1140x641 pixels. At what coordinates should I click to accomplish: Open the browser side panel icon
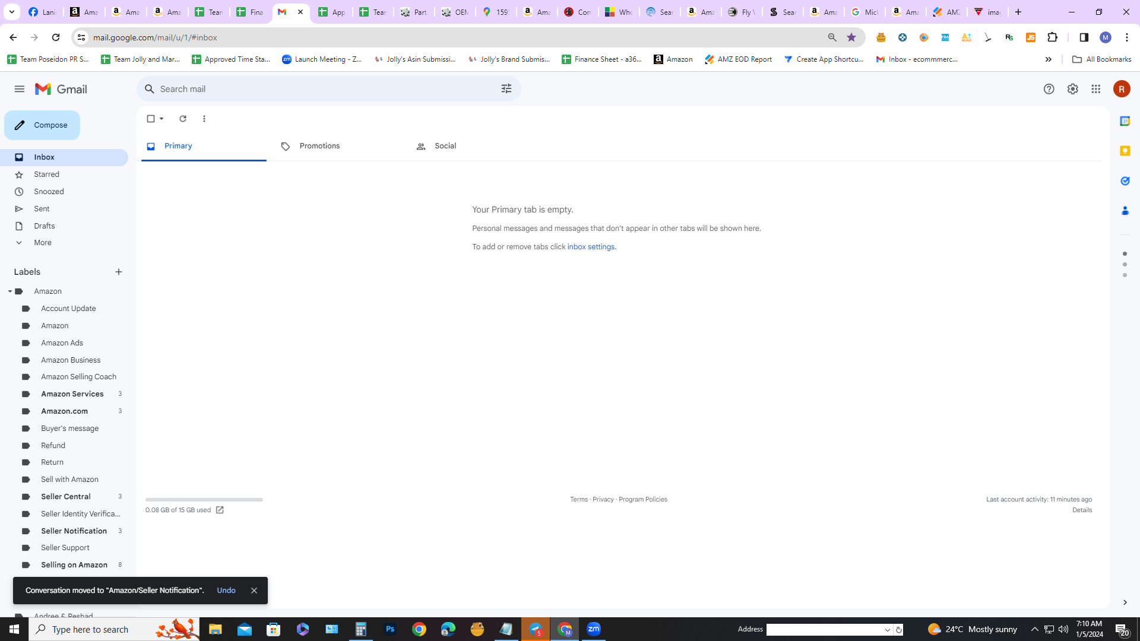click(1084, 37)
